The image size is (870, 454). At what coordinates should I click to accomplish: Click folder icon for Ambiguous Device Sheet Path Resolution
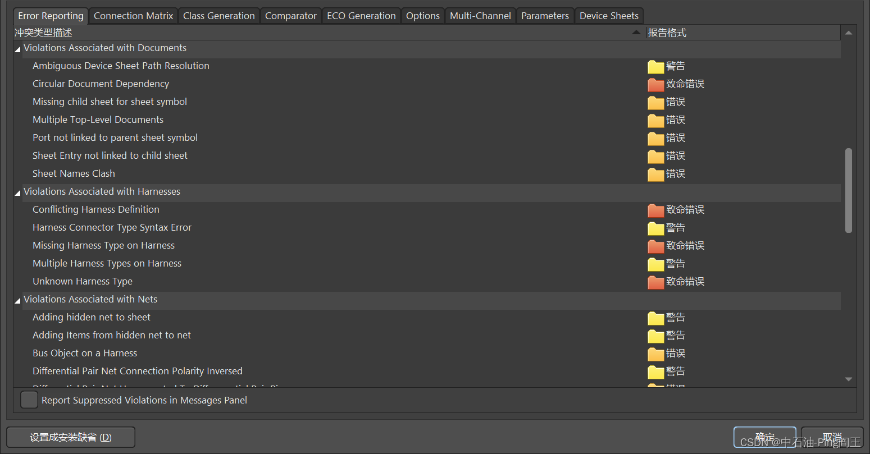(x=655, y=66)
